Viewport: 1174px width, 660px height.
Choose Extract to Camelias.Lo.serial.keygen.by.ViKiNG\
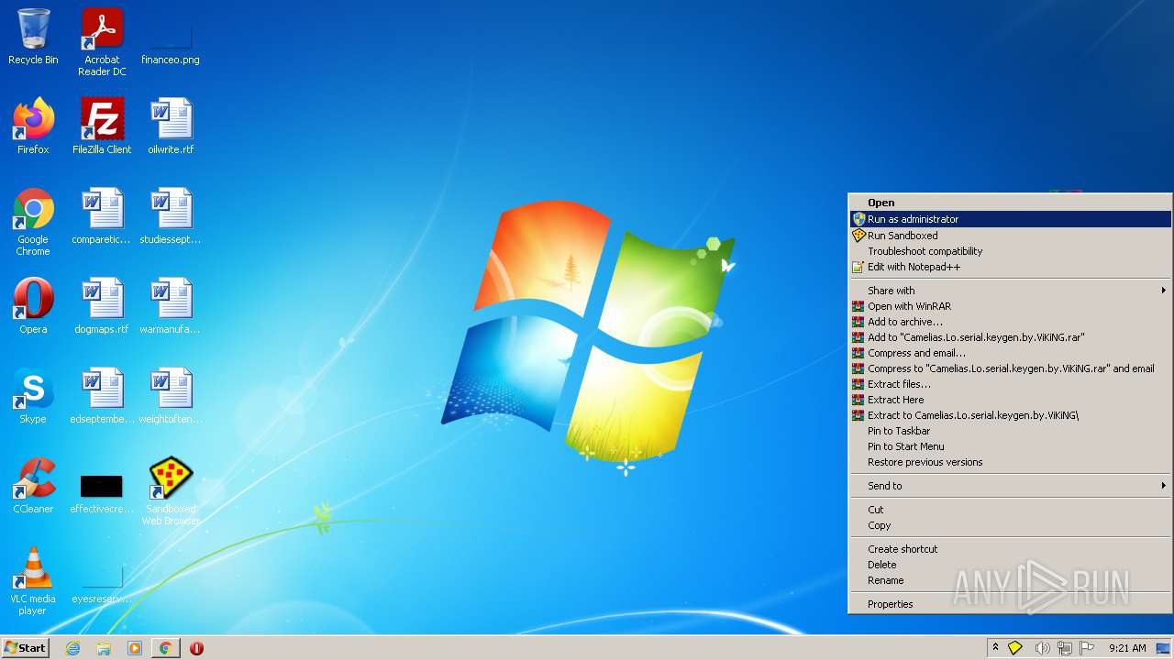point(1010,415)
